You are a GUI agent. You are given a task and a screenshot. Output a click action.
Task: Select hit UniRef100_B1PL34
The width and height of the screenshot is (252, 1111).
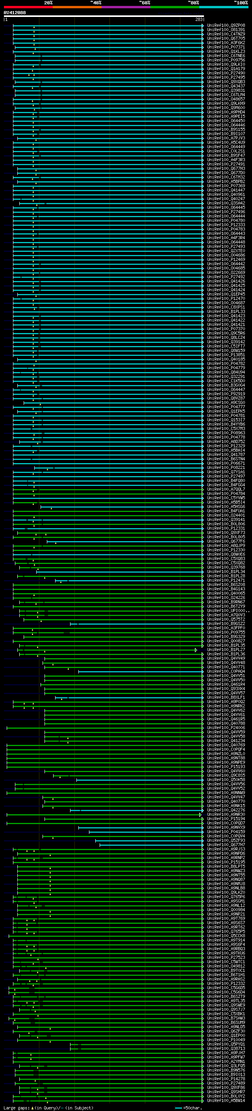tap(226, 572)
